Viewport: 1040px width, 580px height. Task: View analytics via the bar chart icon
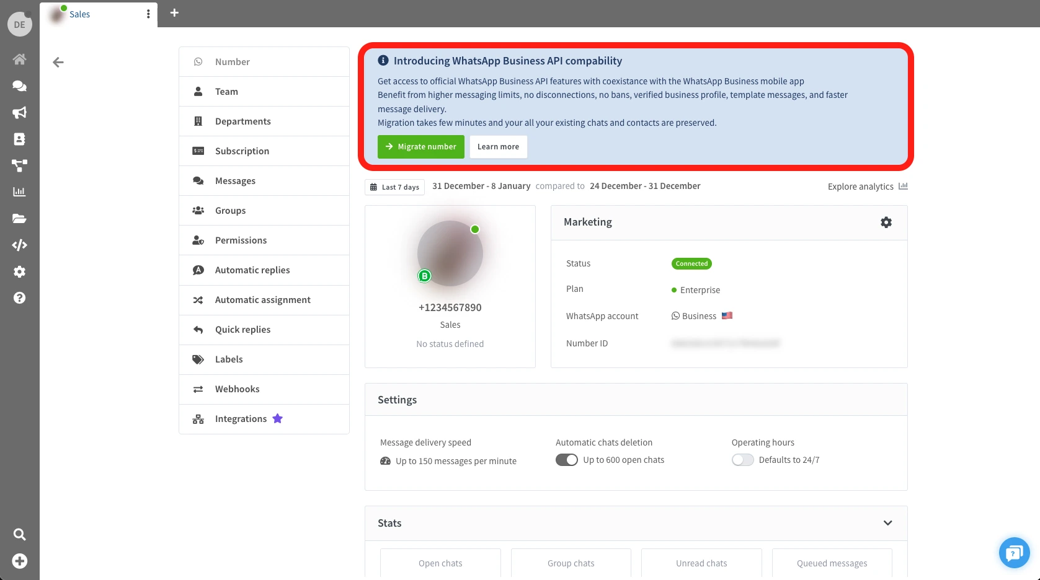[19, 191]
